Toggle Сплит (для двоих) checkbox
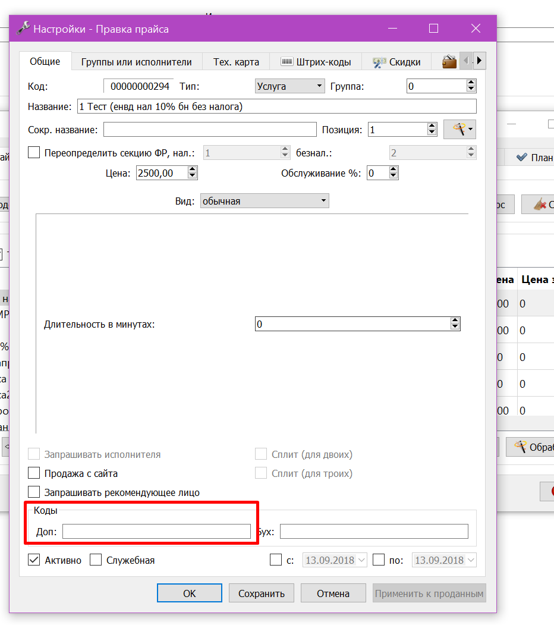Image resolution: width=554 pixels, height=625 pixels. [x=261, y=454]
